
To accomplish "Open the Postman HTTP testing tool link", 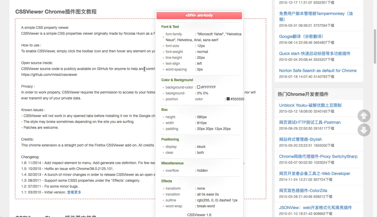I will coord(309,122).
